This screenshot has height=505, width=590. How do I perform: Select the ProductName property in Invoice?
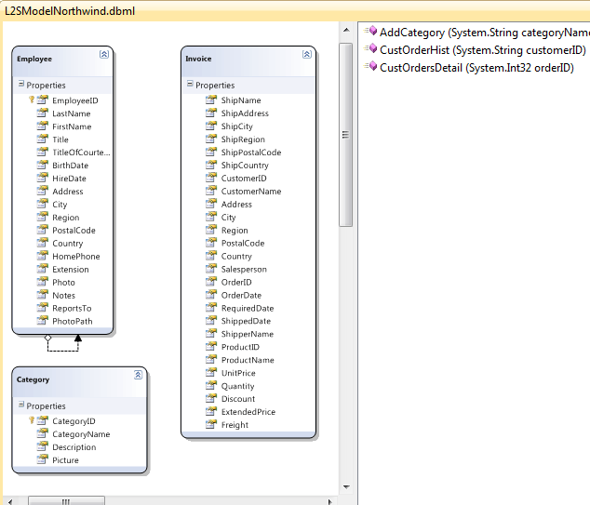point(248,360)
